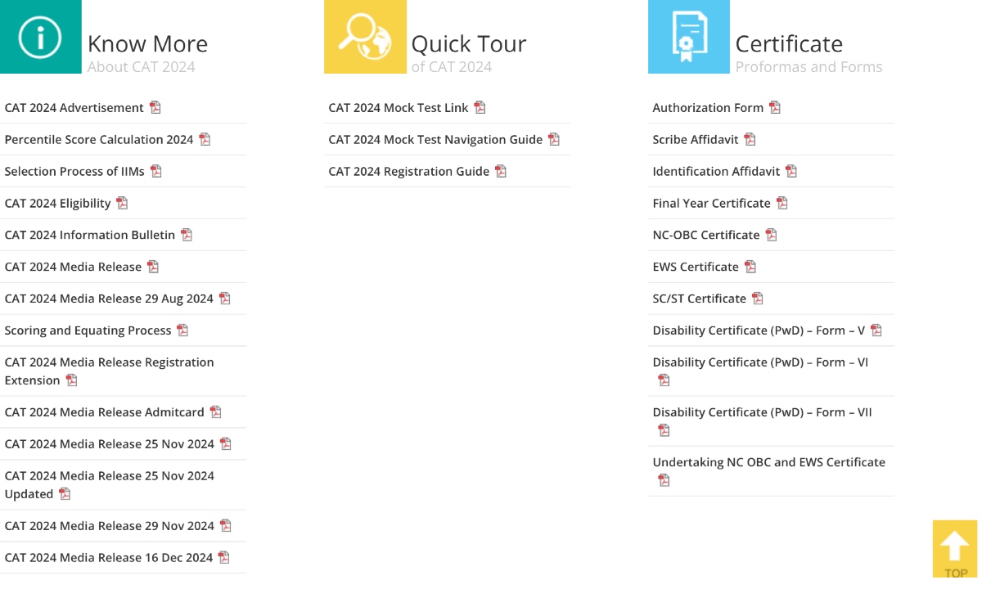The image size is (982, 589).
Task: Click PDF icon beside SC/ST Certificate
Action: coord(758,299)
